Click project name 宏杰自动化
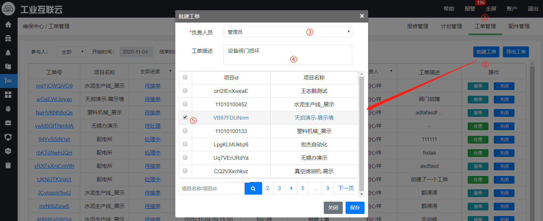 (x=314, y=145)
